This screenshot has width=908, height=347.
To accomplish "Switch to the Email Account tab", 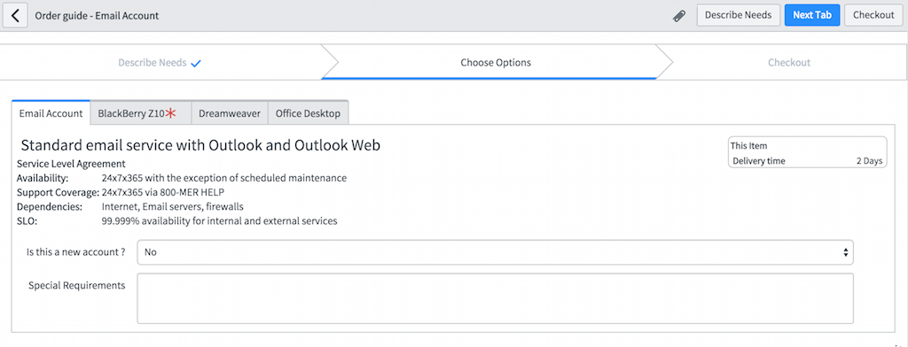I will tap(51, 113).
